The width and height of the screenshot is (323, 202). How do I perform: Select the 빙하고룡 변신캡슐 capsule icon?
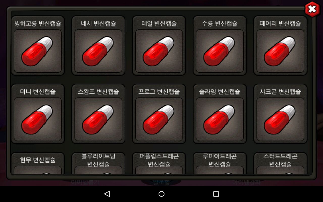coord(38,51)
